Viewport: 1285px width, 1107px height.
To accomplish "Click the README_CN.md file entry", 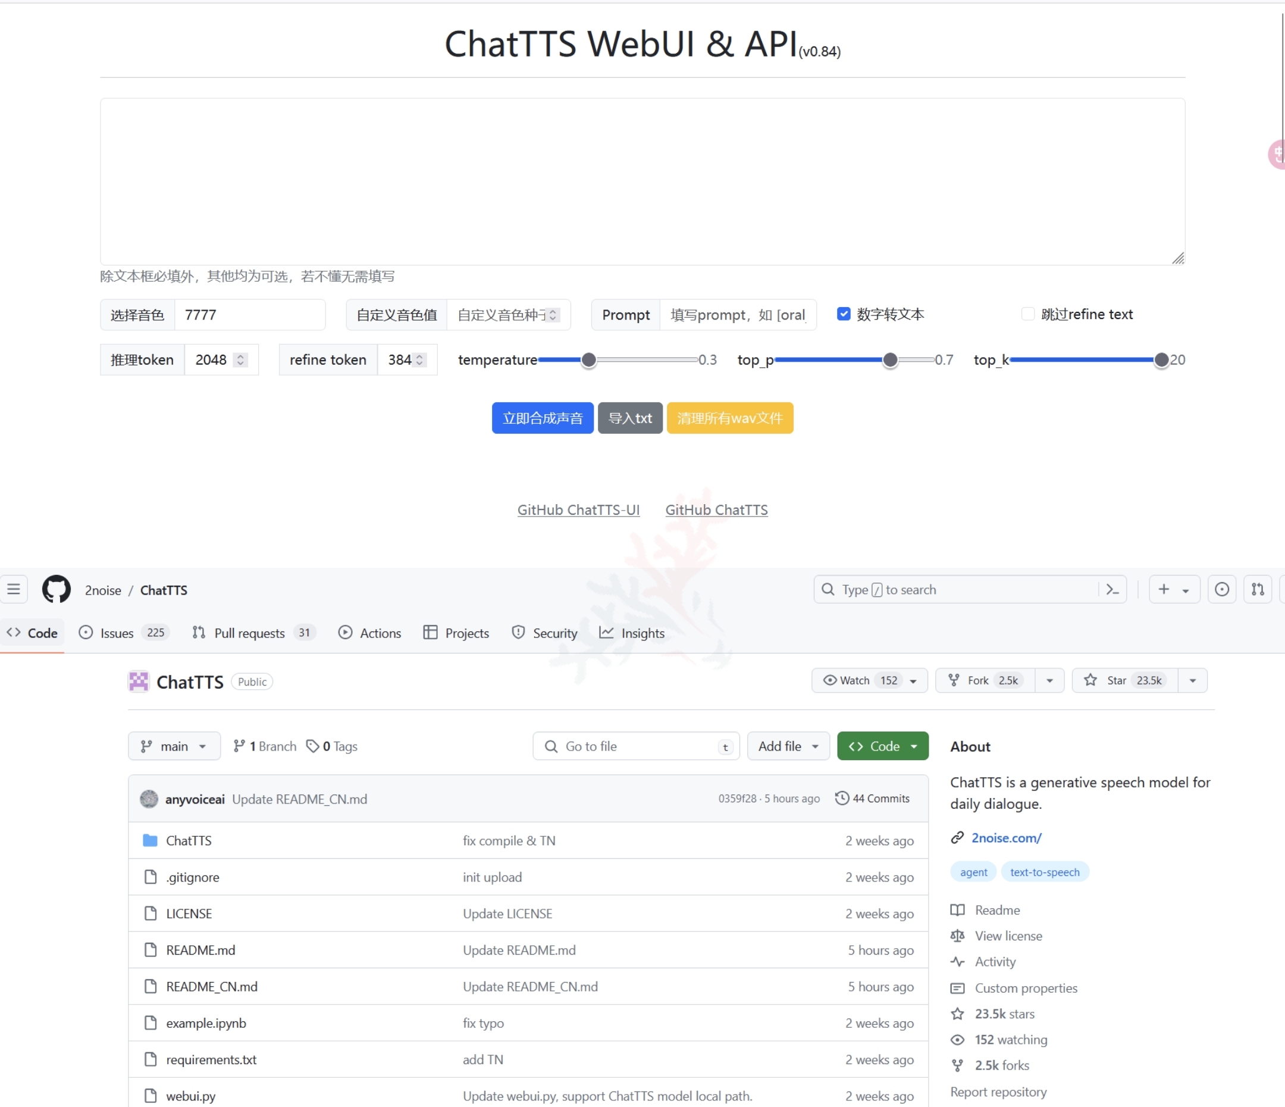I will 211,986.
